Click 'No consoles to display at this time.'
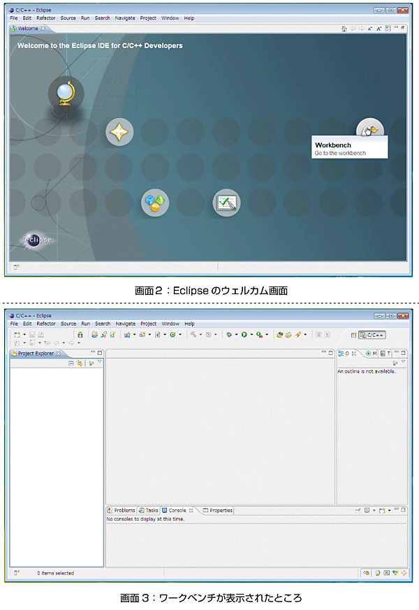Image resolution: width=419 pixels, height=610 pixels. [145, 519]
